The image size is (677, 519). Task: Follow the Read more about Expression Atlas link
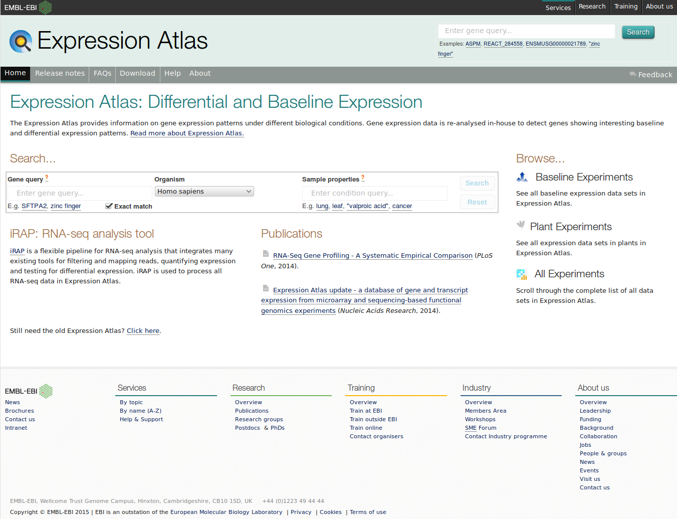pyautogui.click(x=187, y=133)
